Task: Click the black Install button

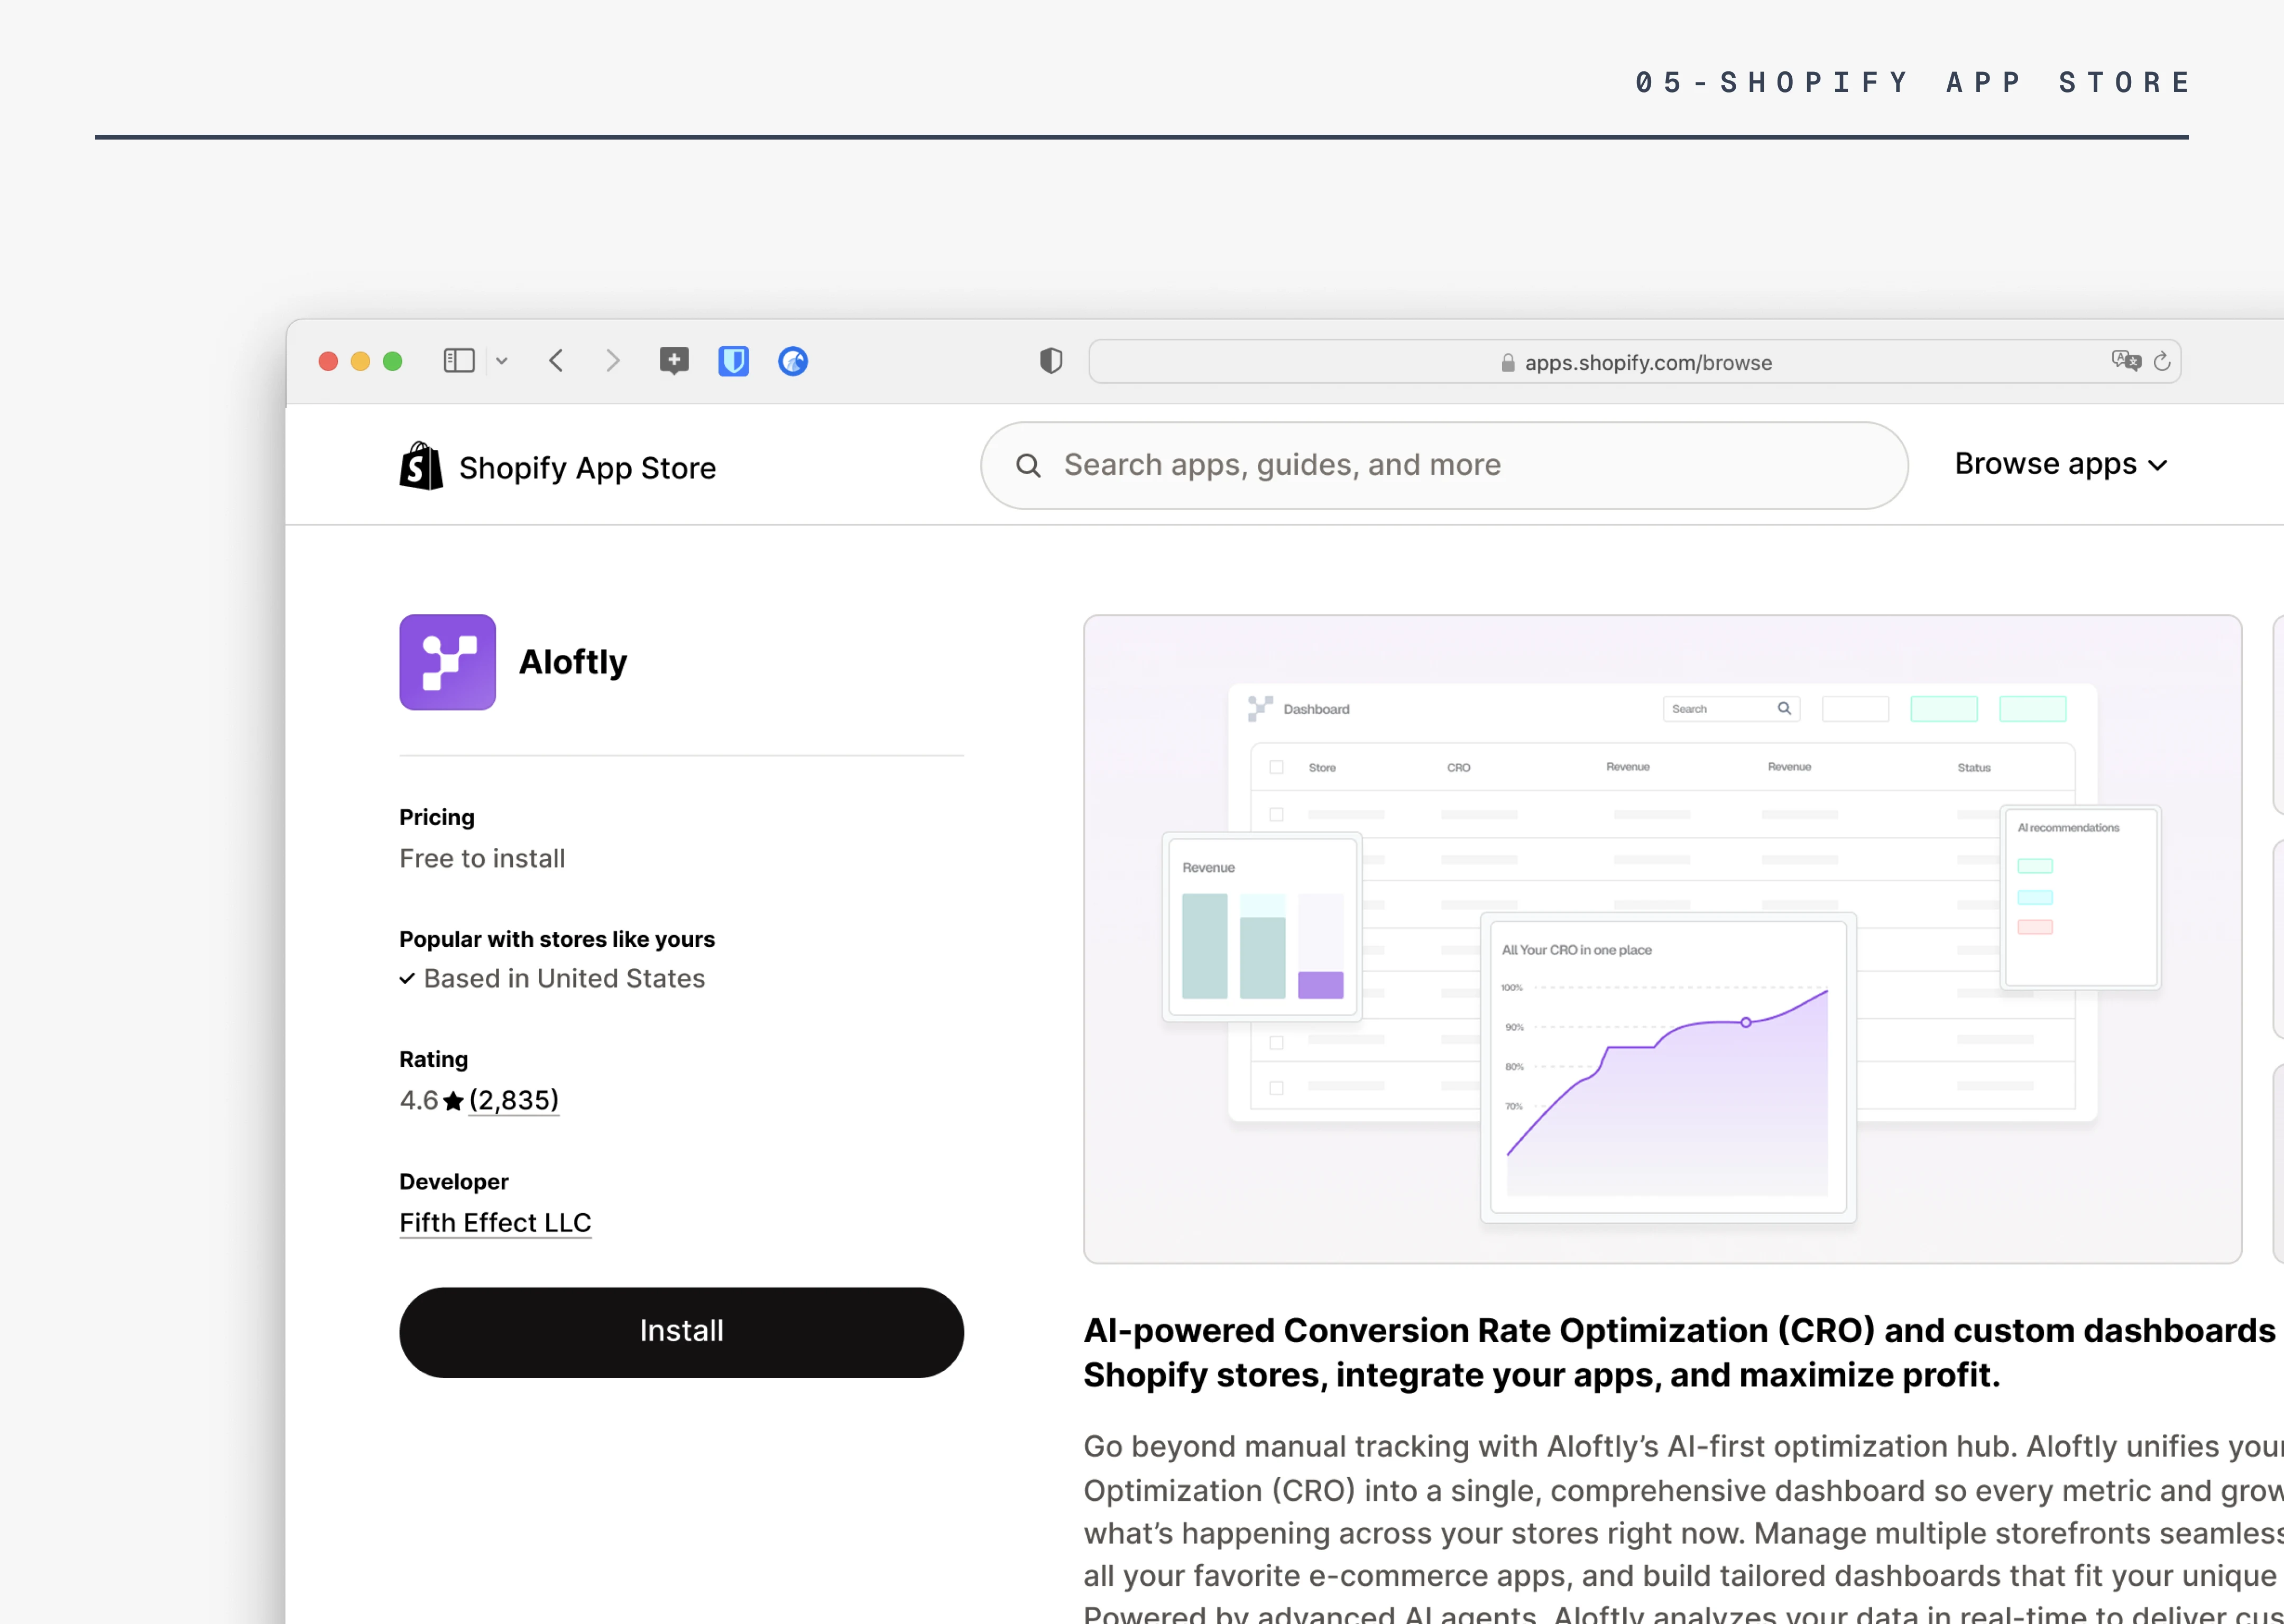Action: point(682,1332)
